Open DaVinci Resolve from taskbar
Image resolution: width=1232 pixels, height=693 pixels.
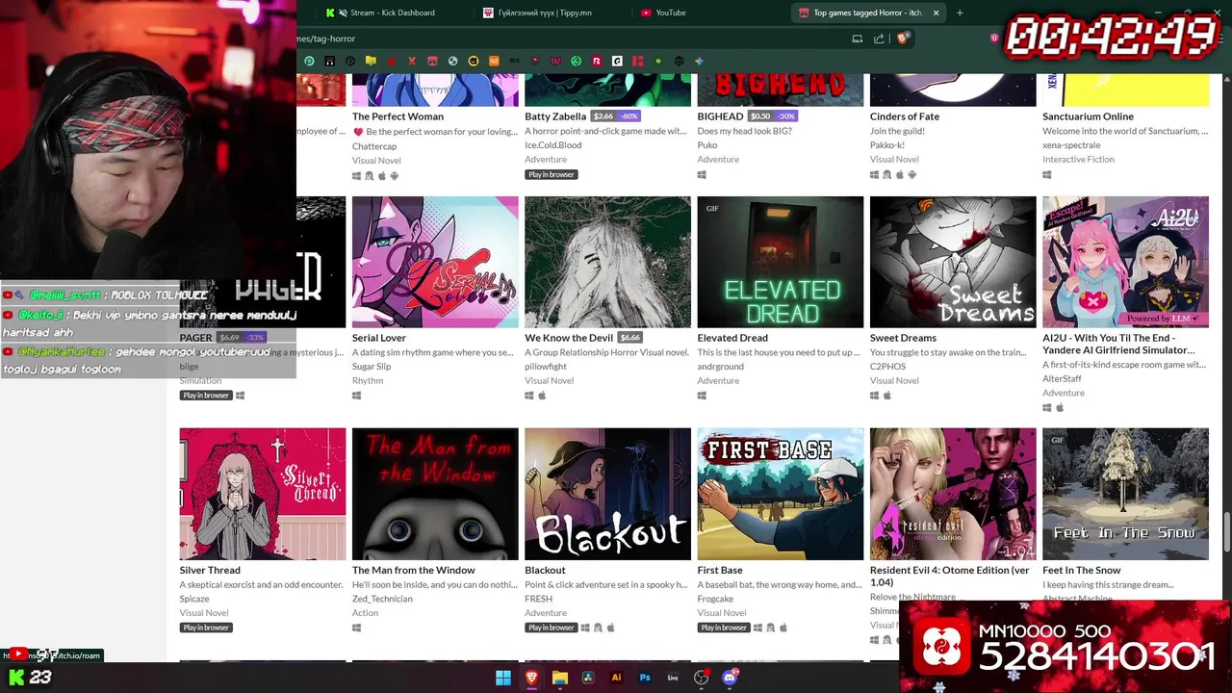tap(588, 678)
